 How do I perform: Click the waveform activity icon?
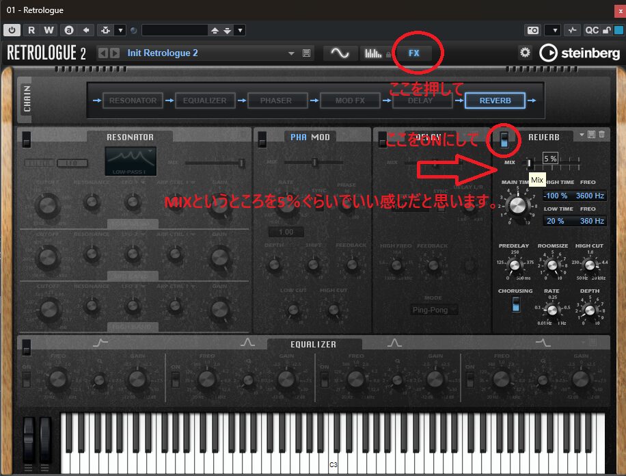coord(572,30)
